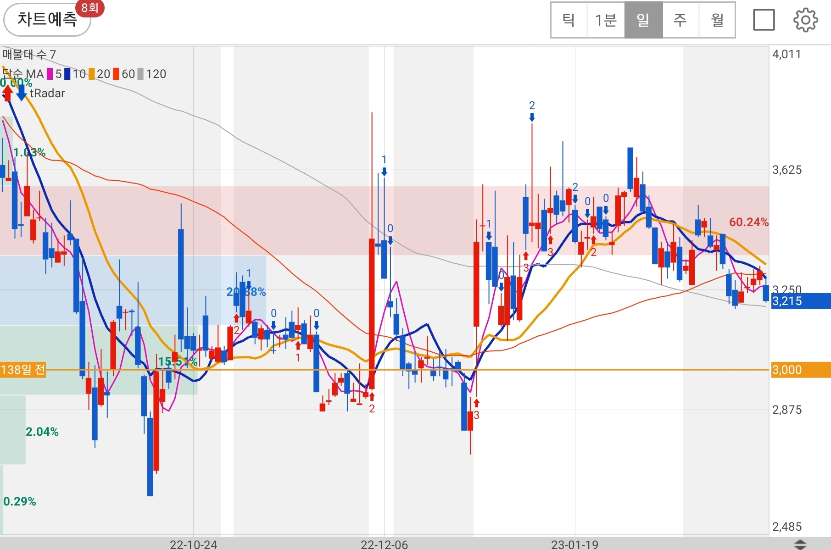Image resolution: width=831 pixels, height=550 pixels.
Task: Click the 23-01-19 date axis label
Action: [x=574, y=544]
